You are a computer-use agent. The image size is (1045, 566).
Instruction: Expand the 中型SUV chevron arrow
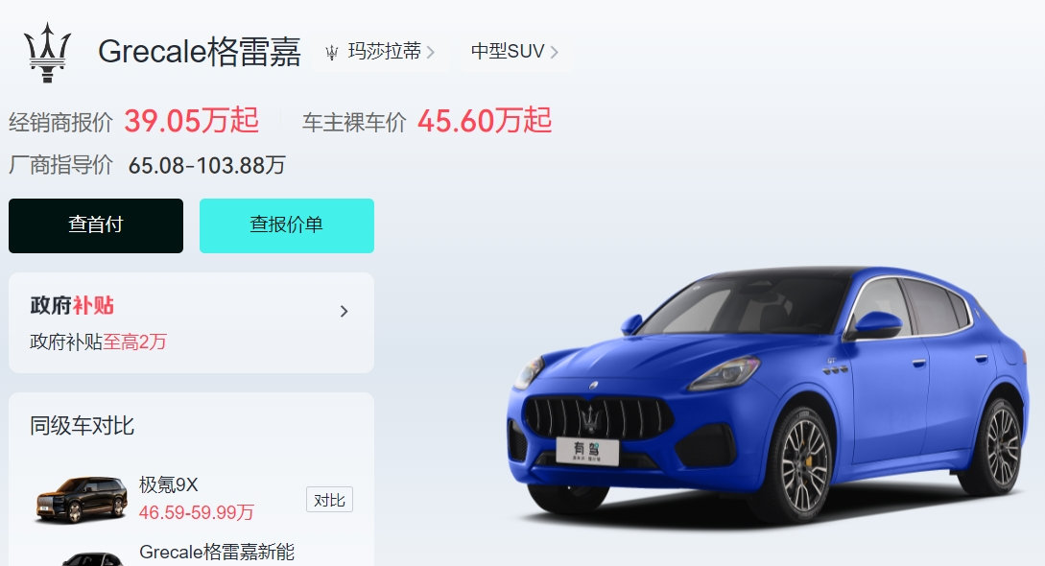pyautogui.click(x=554, y=52)
